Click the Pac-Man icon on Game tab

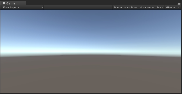[x=4, y=3]
